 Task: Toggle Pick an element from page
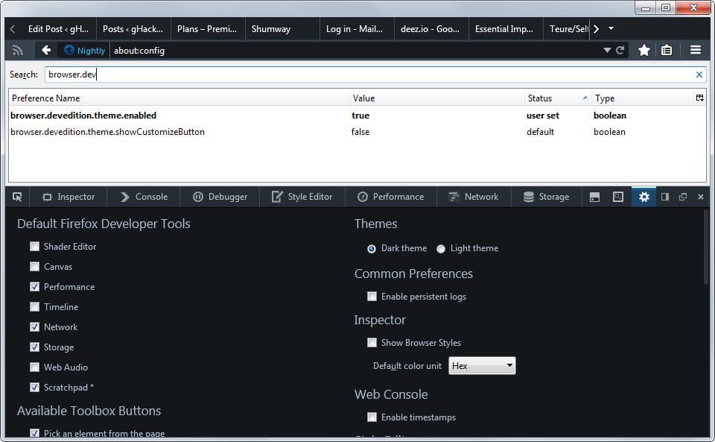[x=35, y=433]
